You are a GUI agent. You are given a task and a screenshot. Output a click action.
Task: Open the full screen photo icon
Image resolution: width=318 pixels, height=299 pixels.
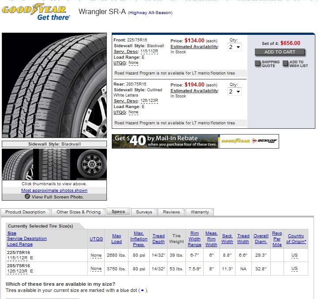coord(27,196)
